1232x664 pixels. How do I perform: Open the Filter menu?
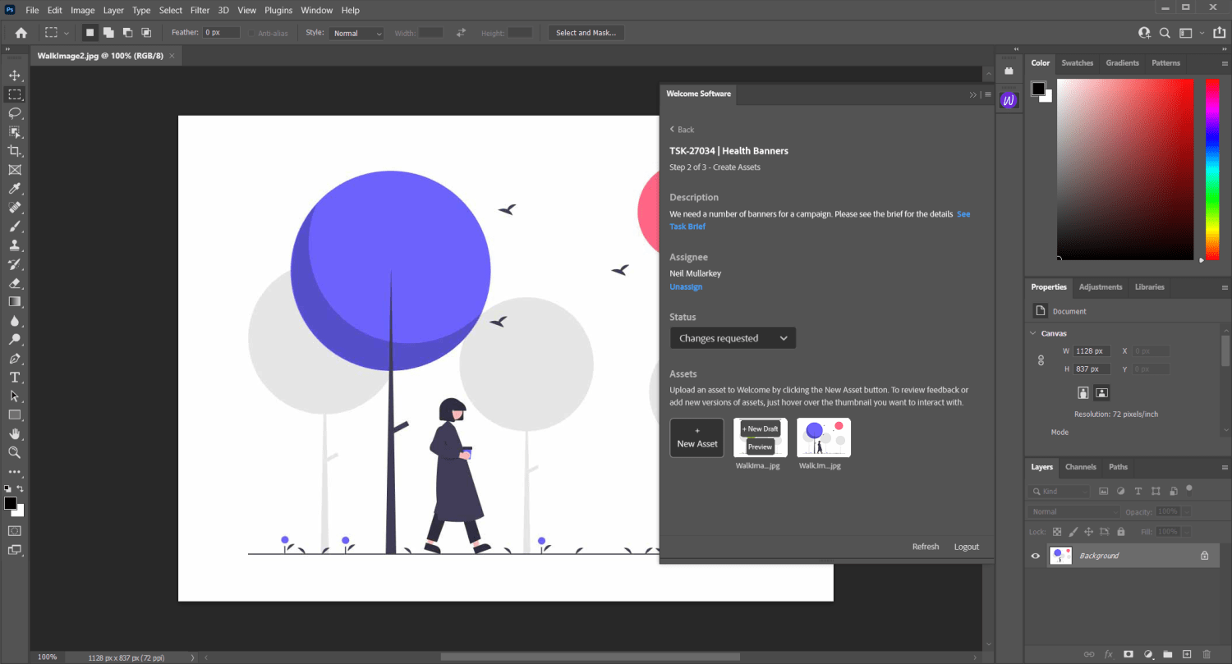pos(200,10)
